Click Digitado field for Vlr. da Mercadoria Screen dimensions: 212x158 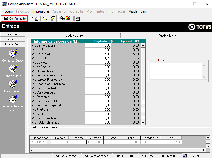pyautogui.click(x=98, y=45)
